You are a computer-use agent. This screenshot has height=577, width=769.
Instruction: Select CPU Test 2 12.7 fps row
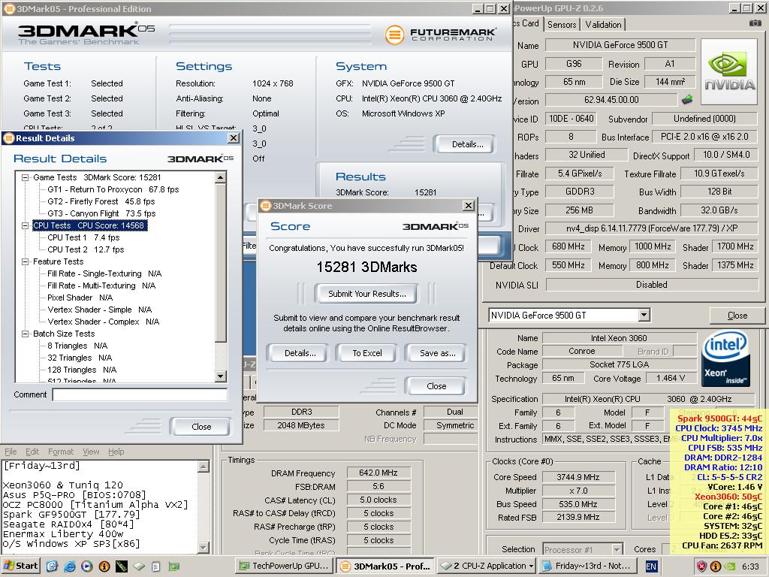click(x=86, y=249)
